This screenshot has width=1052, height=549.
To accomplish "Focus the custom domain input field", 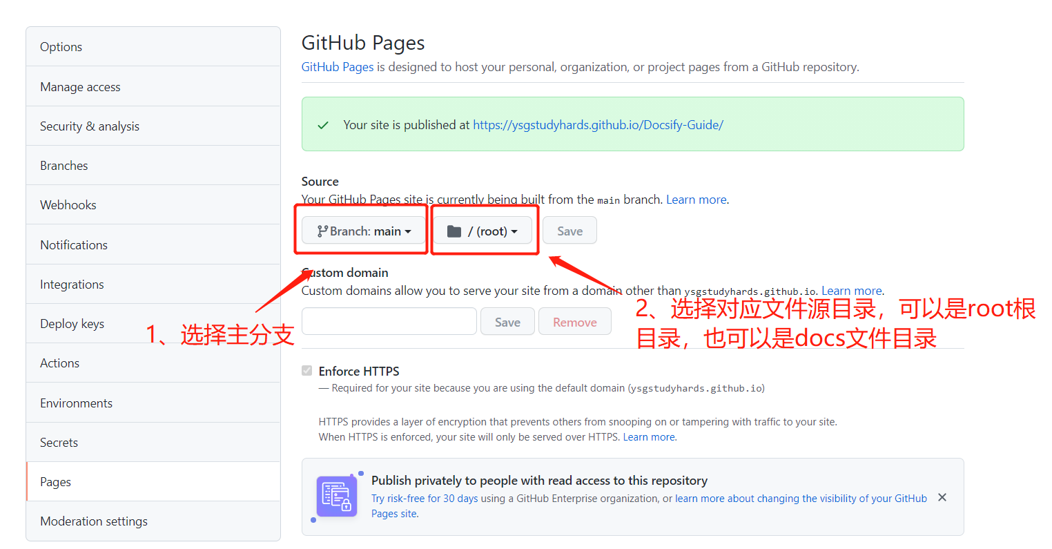I will click(x=389, y=321).
